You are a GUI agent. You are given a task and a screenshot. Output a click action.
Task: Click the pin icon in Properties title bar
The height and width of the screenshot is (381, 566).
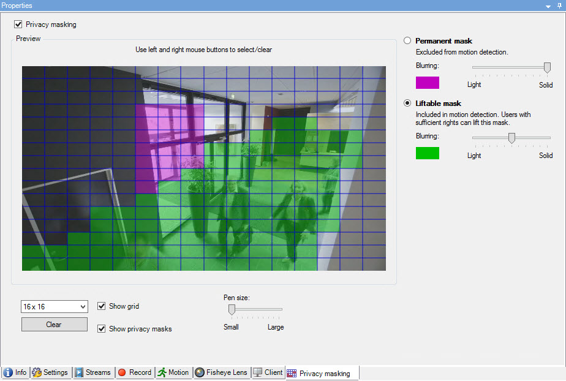click(559, 5)
